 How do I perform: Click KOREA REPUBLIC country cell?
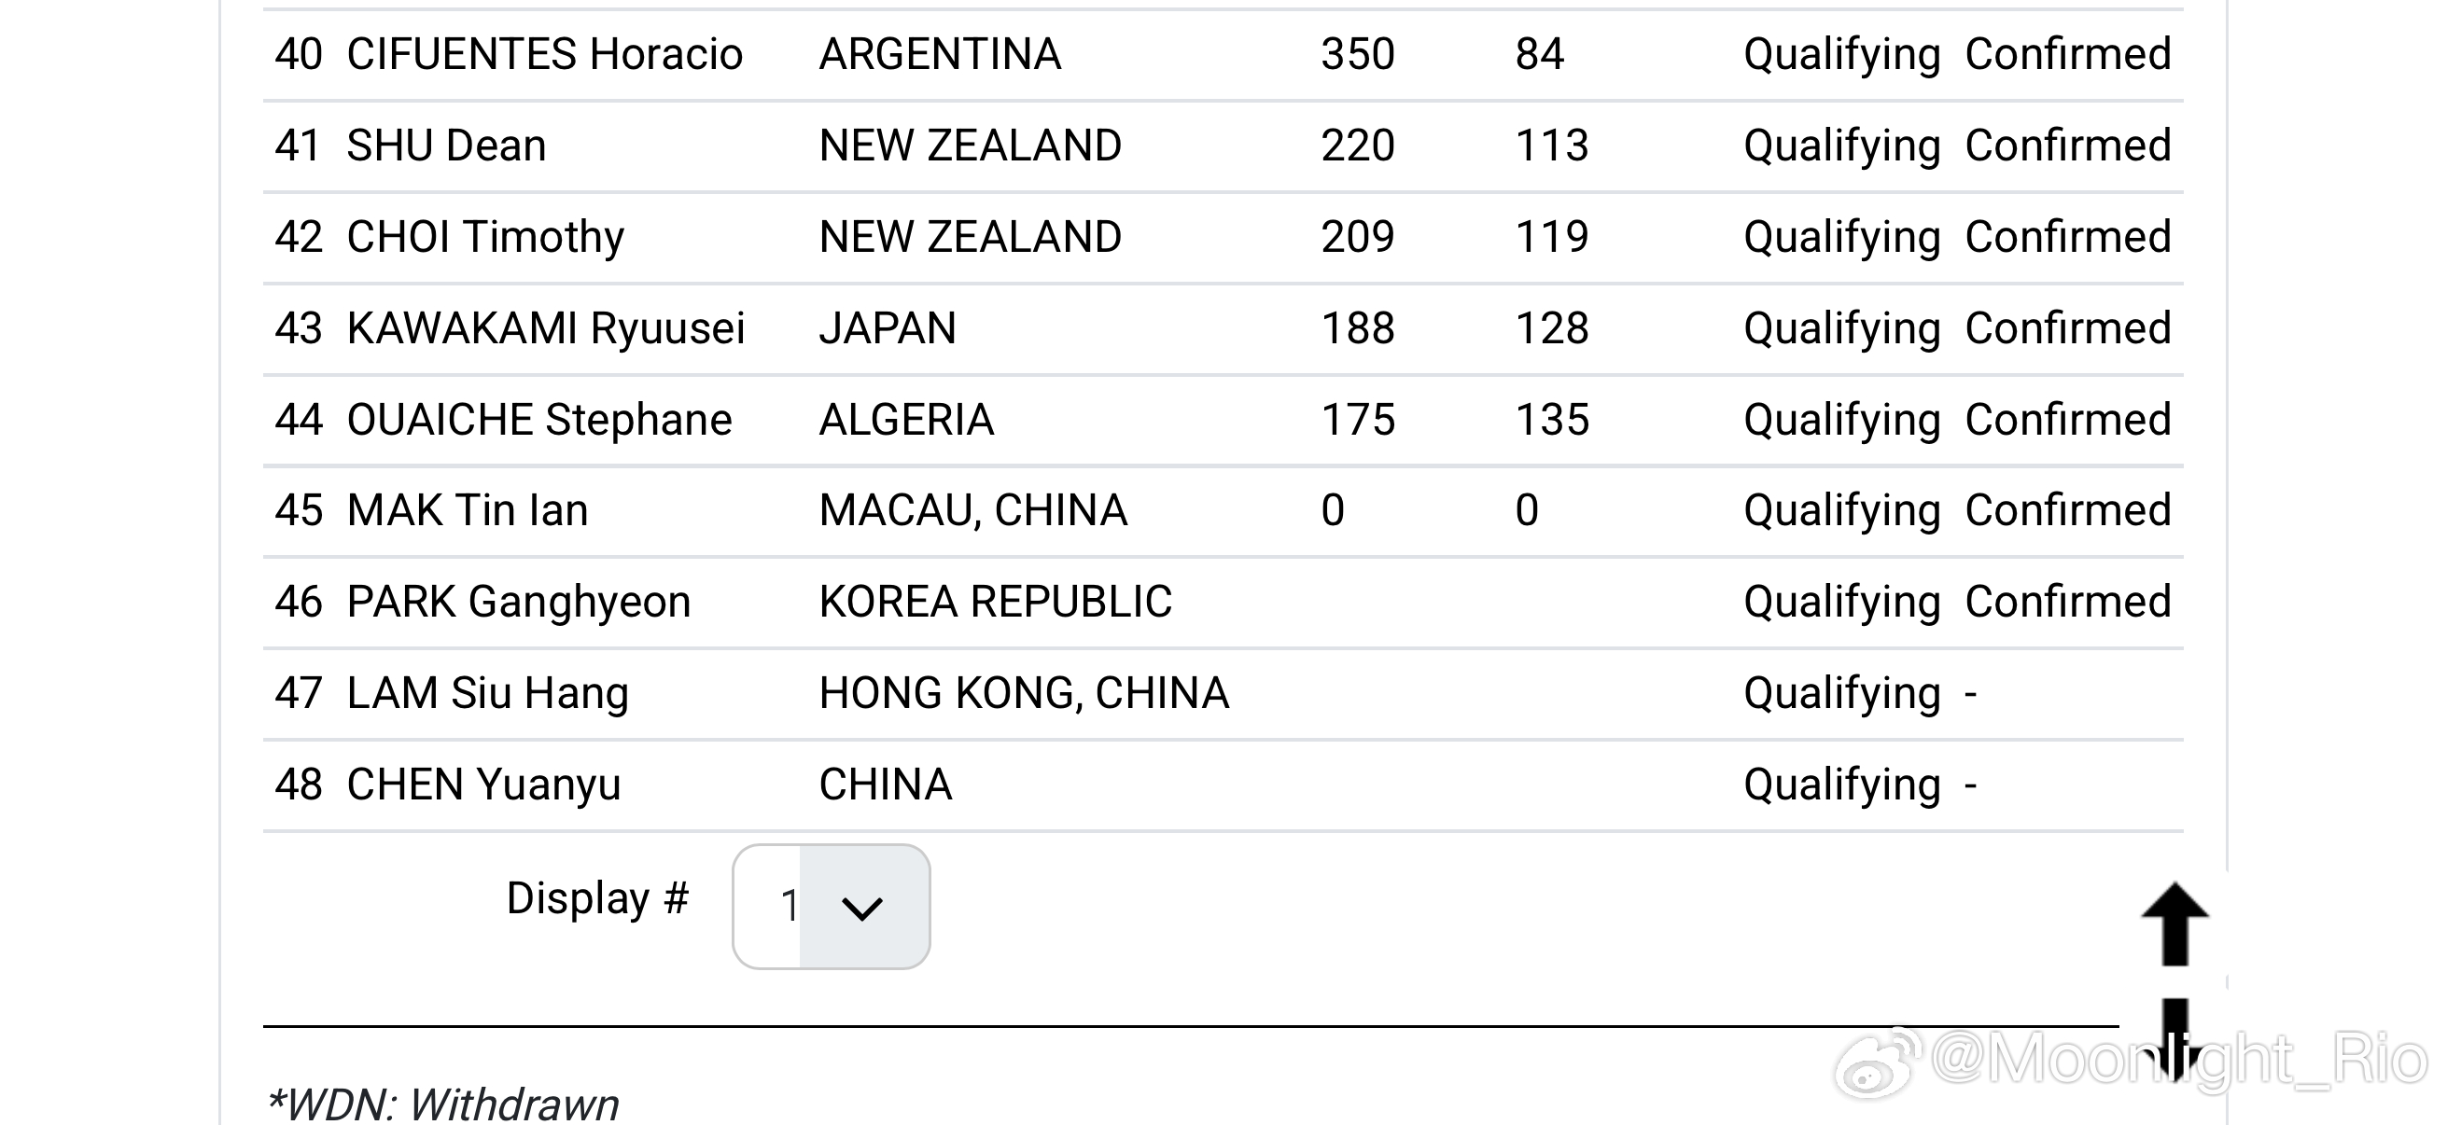coord(996,602)
